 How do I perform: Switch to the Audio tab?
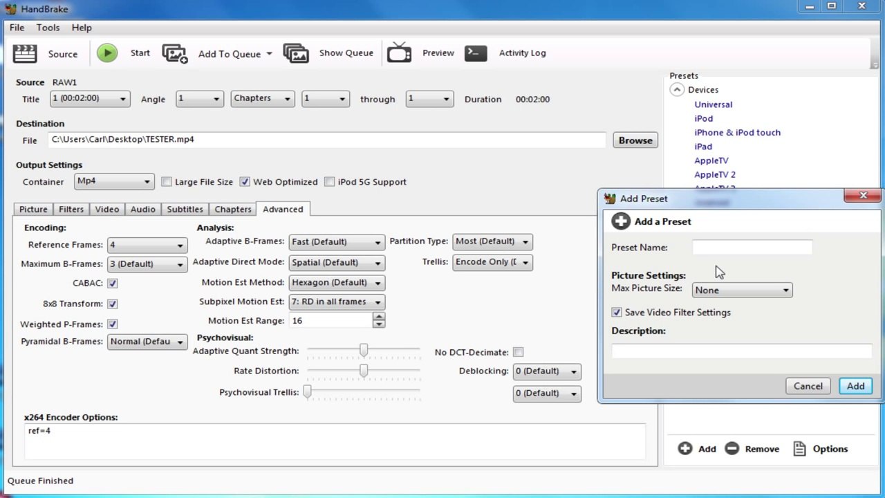(143, 209)
